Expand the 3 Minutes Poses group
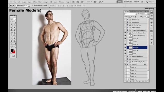This screenshot has height=92, width=164. pyautogui.click(x=128, y=28)
